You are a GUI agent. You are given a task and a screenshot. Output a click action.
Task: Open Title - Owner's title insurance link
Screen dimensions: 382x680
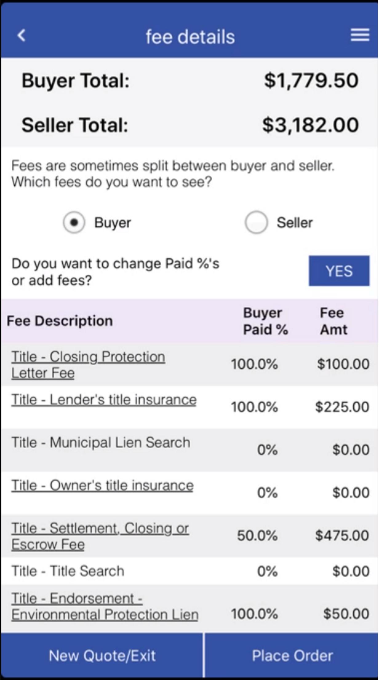point(102,485)
